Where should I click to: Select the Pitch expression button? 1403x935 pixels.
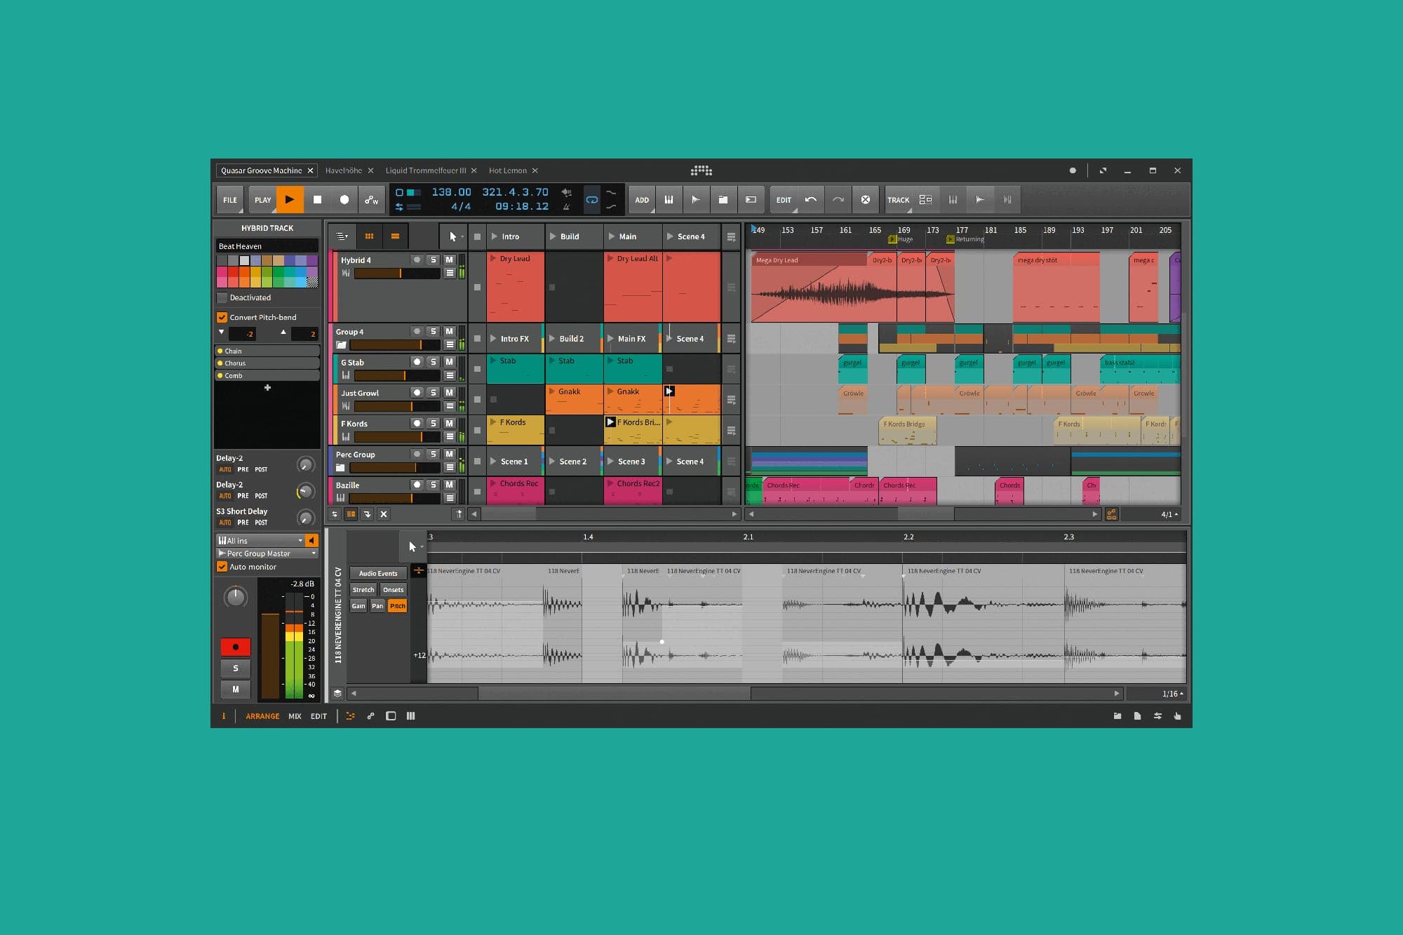[x=398, y=606]
